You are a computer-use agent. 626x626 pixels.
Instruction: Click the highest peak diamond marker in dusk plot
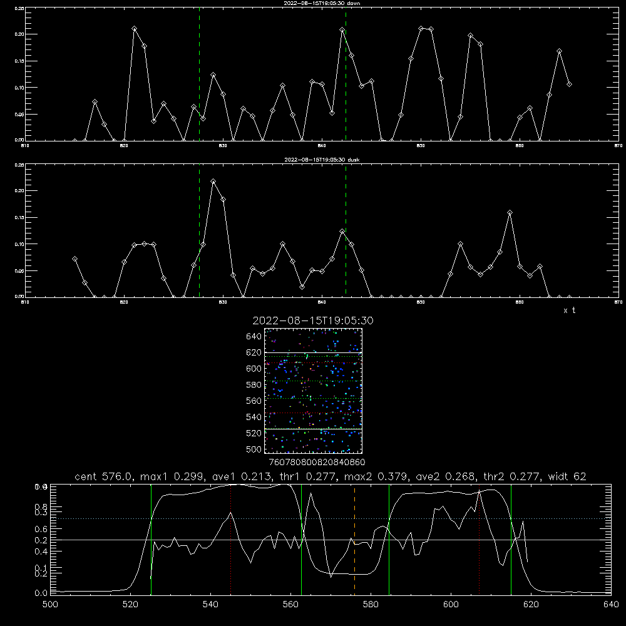(213, 182)
